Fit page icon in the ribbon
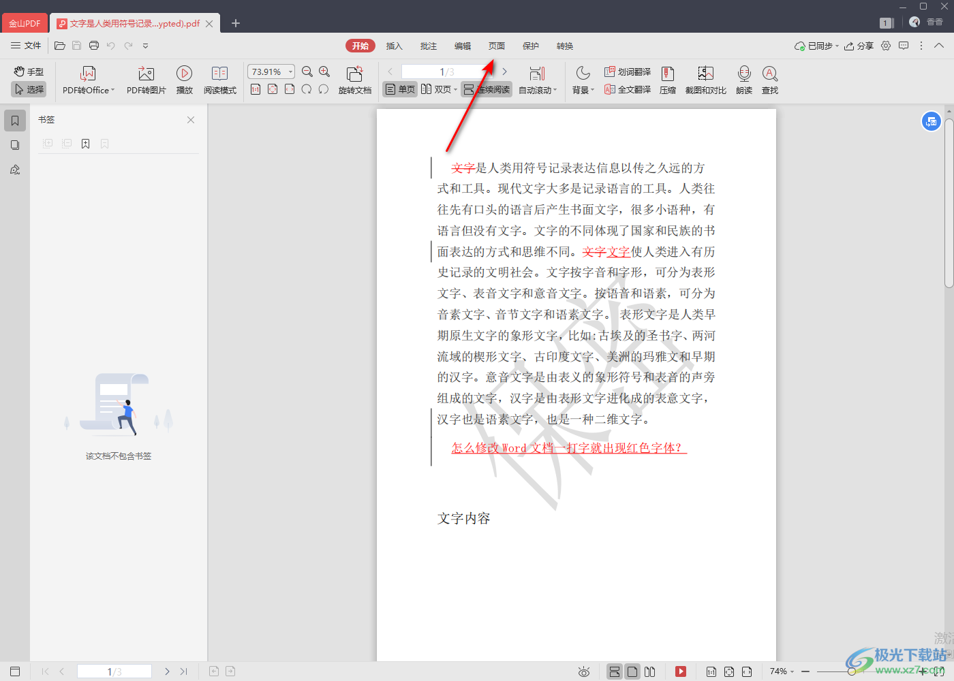 273,89
